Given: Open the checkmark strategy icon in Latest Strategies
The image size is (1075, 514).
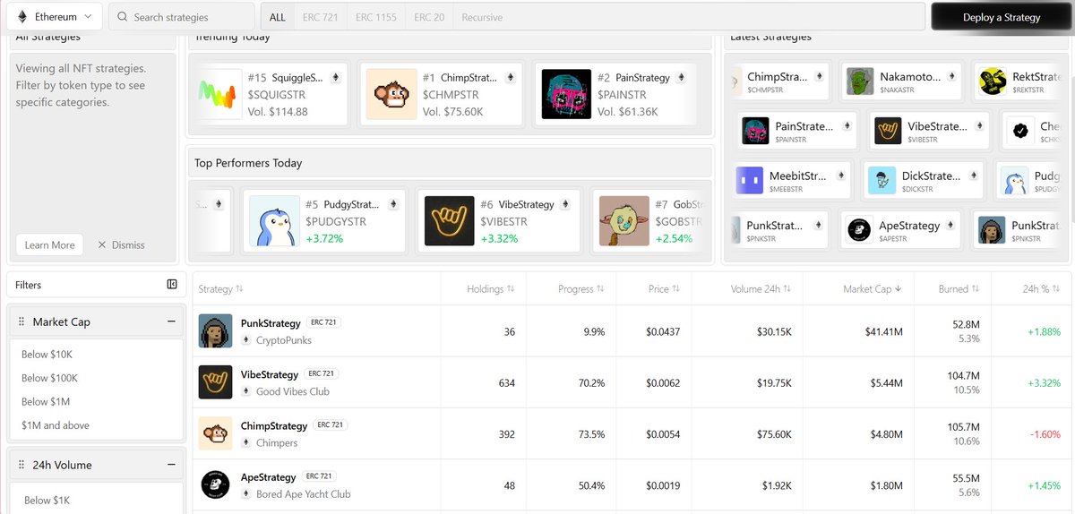Looking at the screenshot, I should click(x=1019, y=131).
